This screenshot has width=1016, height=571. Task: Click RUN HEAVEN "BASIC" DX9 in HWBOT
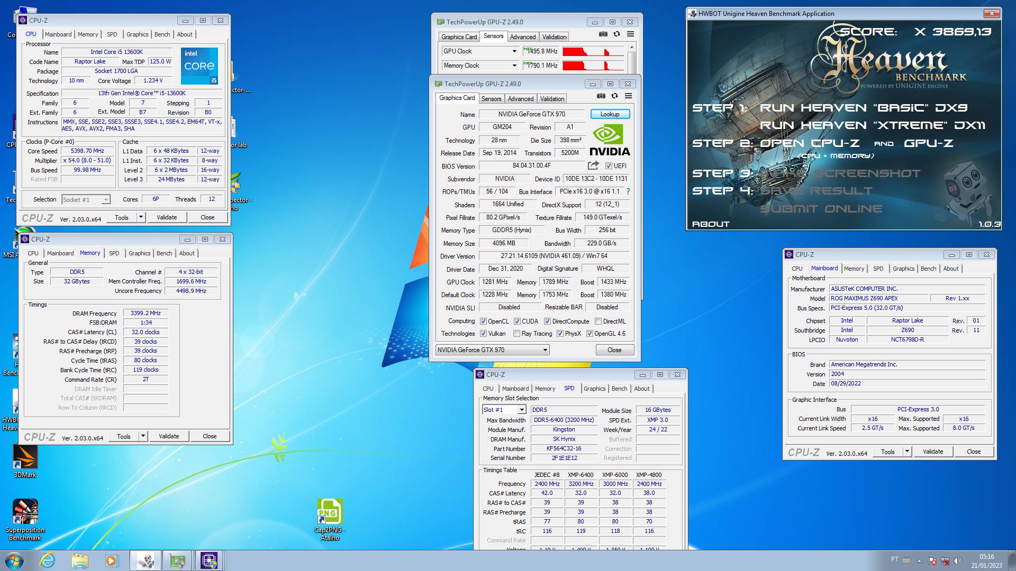864,108
